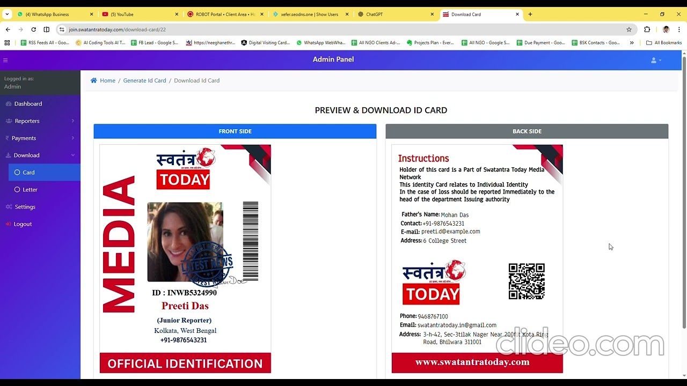Go to Generate Id Card breadcrumb
This screenshot has width=687, height=386.
point(144,80)
